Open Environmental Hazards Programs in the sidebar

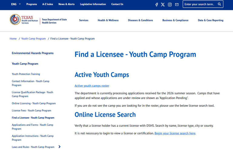(x=33, y=53)
